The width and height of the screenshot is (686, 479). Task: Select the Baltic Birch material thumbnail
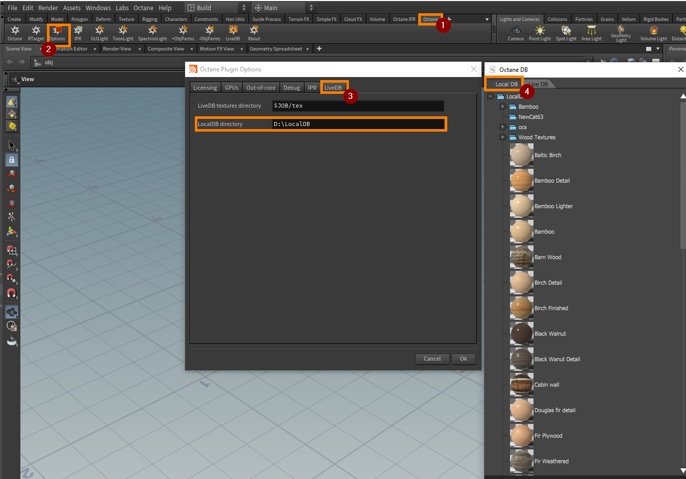coord(521,155)
